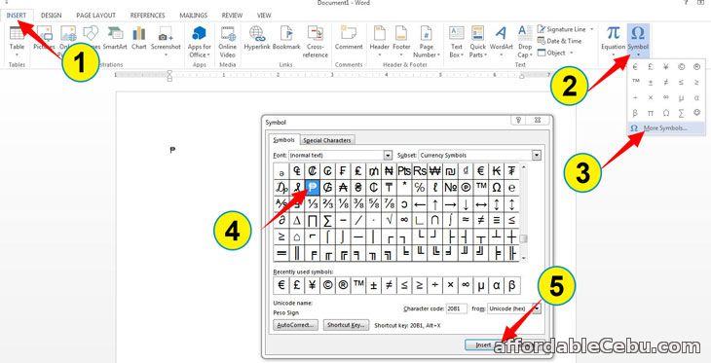The height and width of the screenshot is (363, 711).
Task: Insert WordArt text
Action: (x=501, y=42)
